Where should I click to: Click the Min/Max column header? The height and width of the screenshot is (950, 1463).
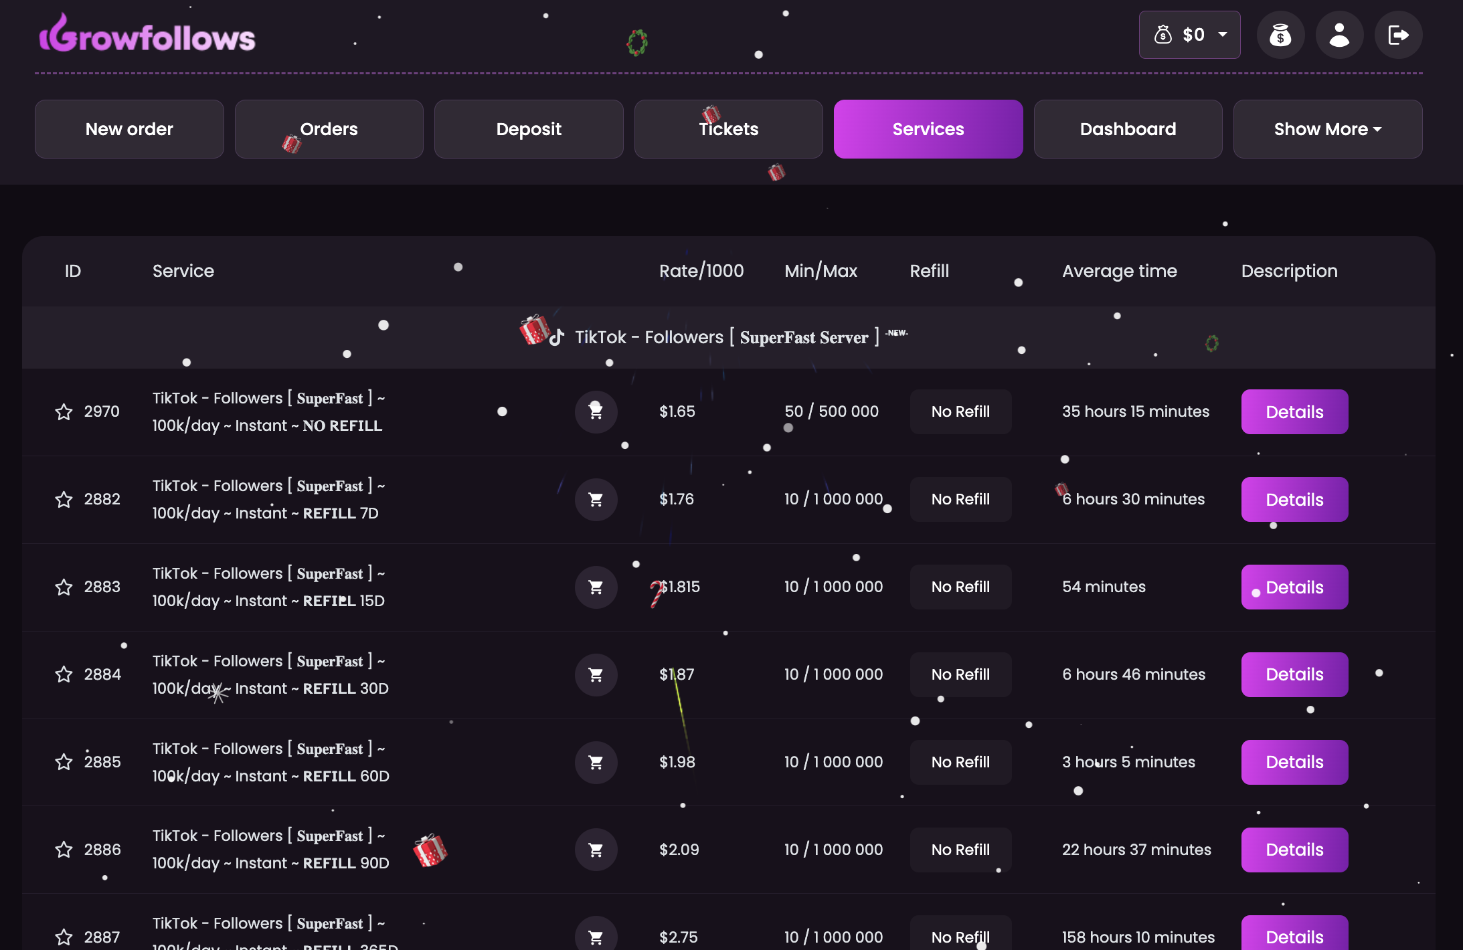[821, 271]
